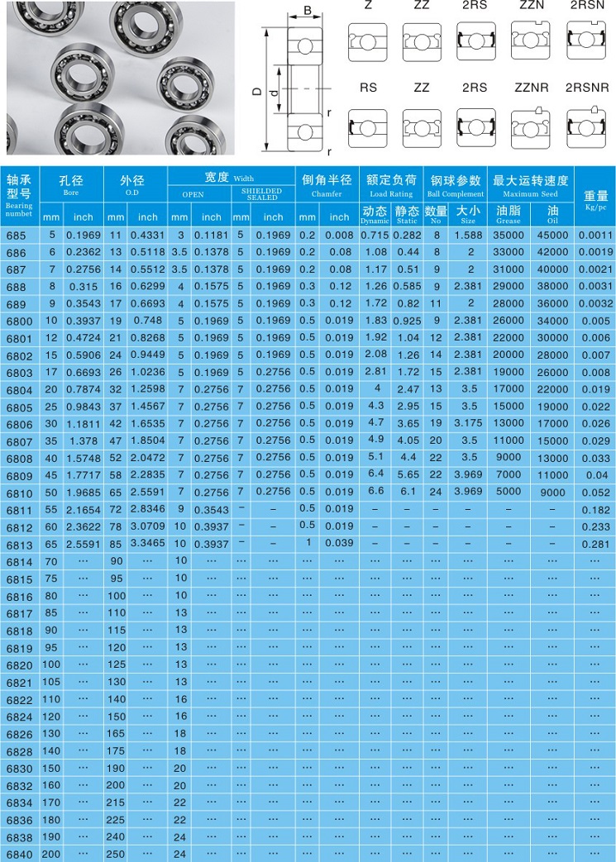
Task: Click the 0.182 weight value for 6811
Action: pos(595,510)
